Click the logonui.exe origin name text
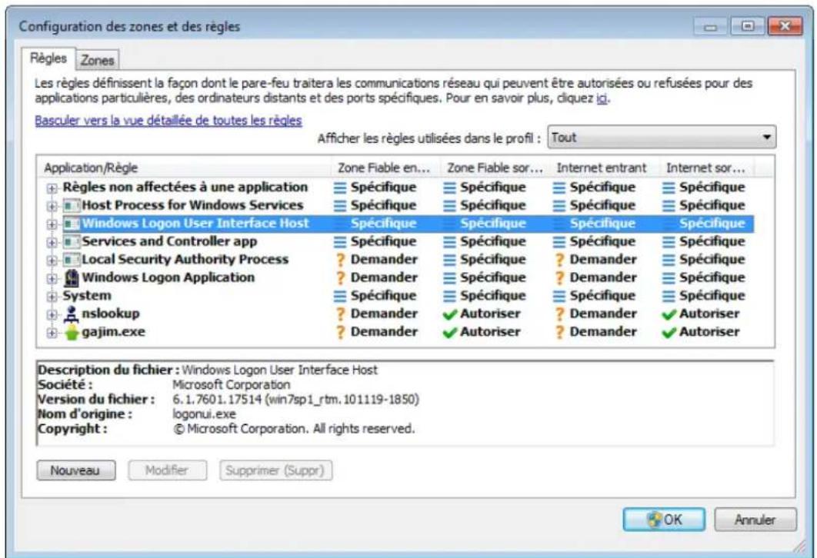The image size is (817, 558). pyautogui.click(x=204, y=414)
